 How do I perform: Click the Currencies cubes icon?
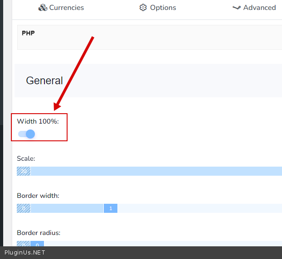(43, 8)
